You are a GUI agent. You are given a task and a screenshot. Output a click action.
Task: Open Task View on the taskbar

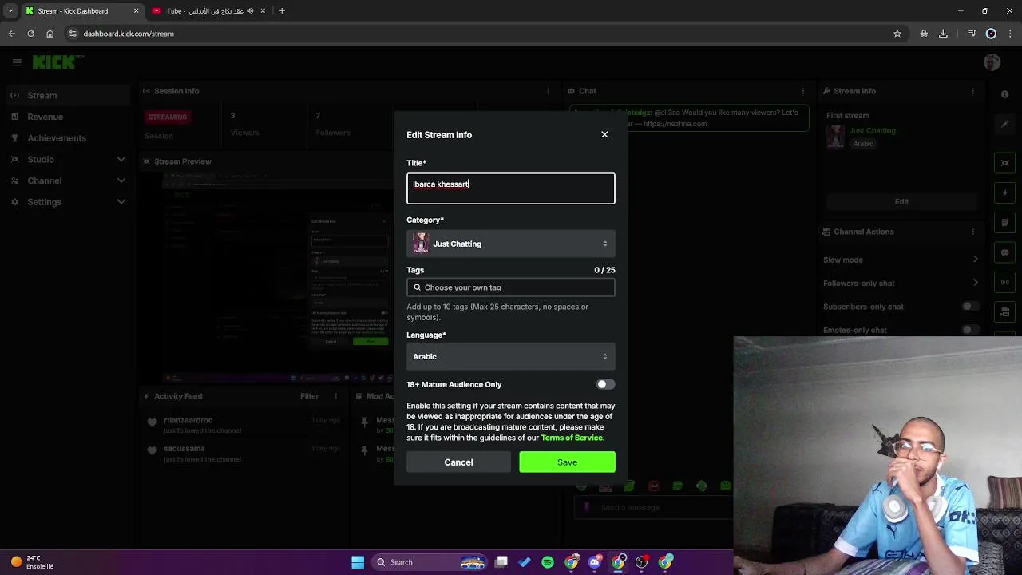coord(501,562)
